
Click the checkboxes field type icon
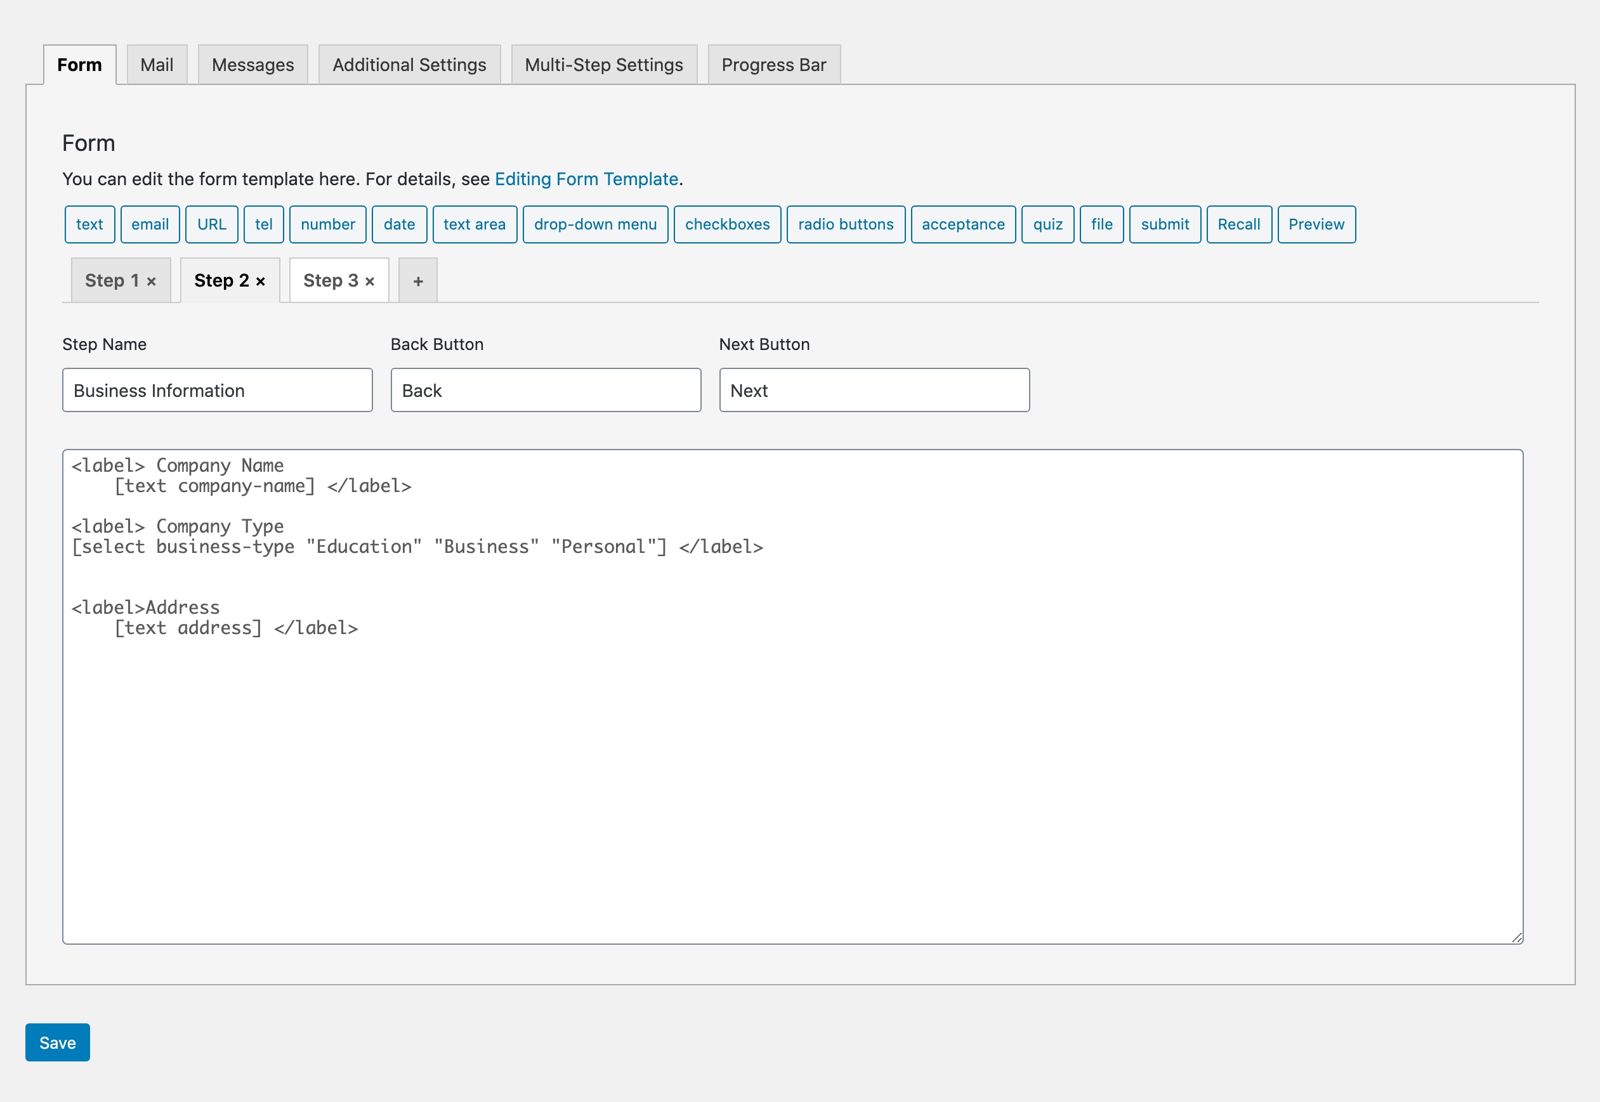[x=726, y=224]
